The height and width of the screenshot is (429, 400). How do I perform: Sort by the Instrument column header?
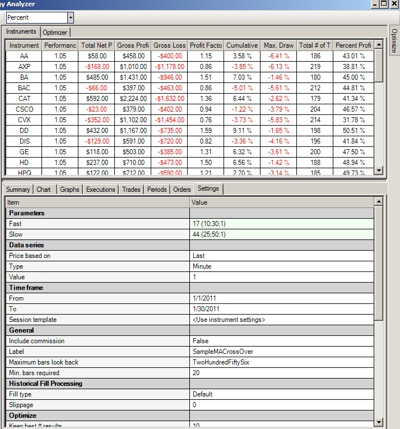(24, 45)
